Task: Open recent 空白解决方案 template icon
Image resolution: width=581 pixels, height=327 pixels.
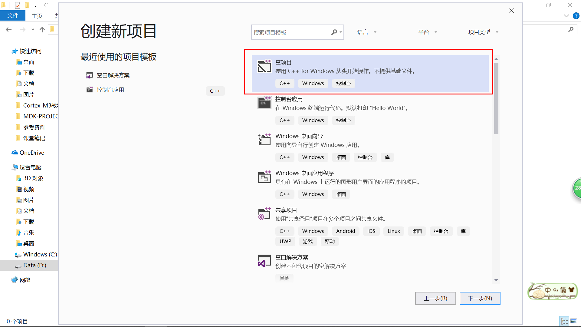Action: coord(89,75)
